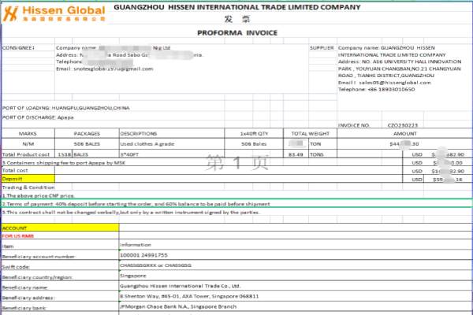
Task: Select USD in the Deposit row
Action: coord(417,180)
